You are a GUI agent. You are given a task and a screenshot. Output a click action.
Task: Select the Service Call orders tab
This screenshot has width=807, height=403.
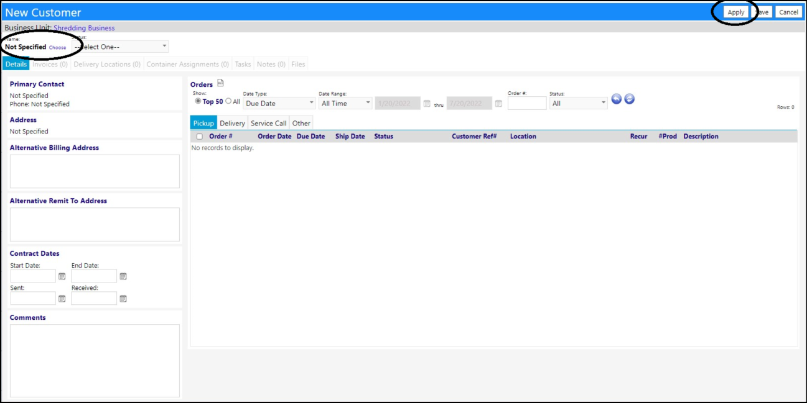pyautogui.click(x=269, y=123)
